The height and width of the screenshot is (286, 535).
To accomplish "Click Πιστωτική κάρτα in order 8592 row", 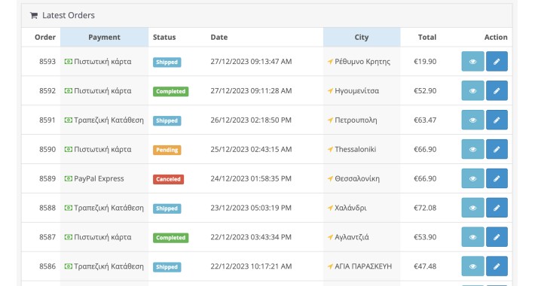I will pos(102,91).
